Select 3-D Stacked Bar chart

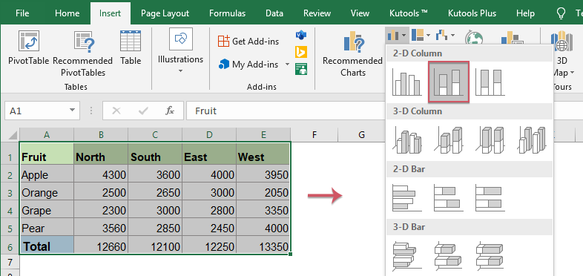[449, 255]
